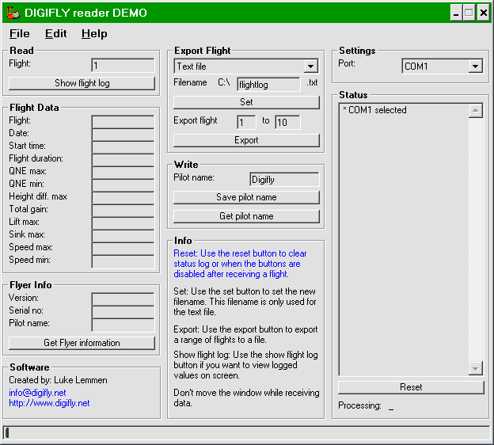Click the Flyer Info Version field
Viewport: 494px width, 445px height.
point(123,299)
